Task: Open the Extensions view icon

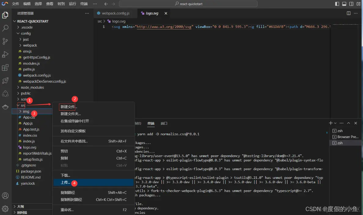Action: coord(5,68)
